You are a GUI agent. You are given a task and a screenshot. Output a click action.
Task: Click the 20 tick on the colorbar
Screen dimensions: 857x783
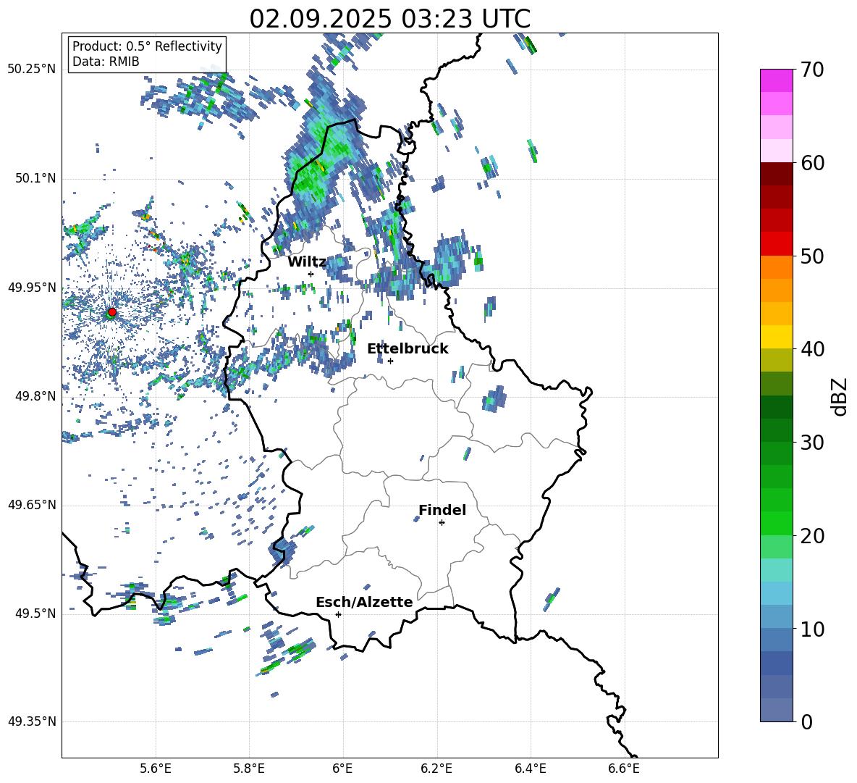click(x=812, y=536)
